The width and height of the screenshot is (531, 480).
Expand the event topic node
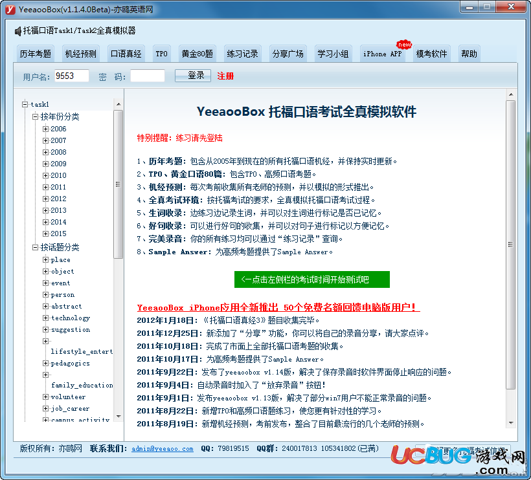point(45,283)
